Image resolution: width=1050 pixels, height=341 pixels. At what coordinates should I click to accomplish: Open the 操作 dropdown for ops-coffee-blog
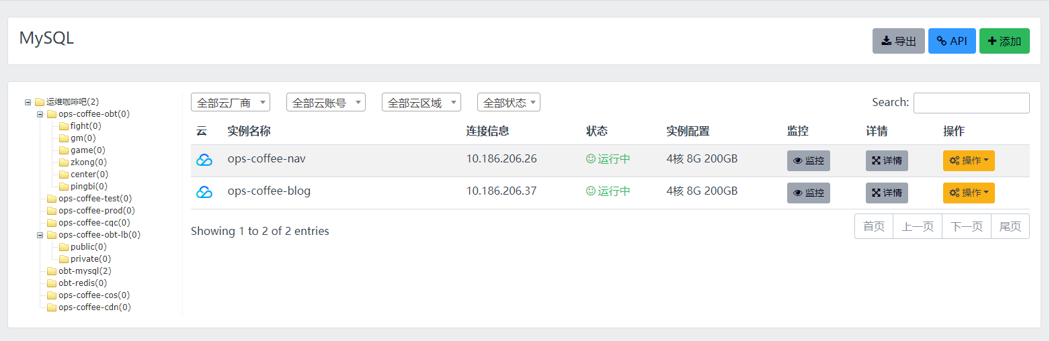click(x=968, y=193)
